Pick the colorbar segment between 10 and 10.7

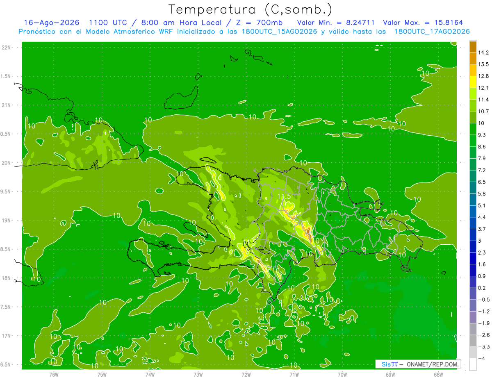pyautogui.click(x=473, y=116)
